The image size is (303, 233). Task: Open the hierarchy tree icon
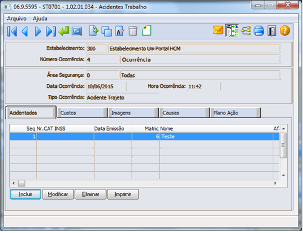pos(245,31)
